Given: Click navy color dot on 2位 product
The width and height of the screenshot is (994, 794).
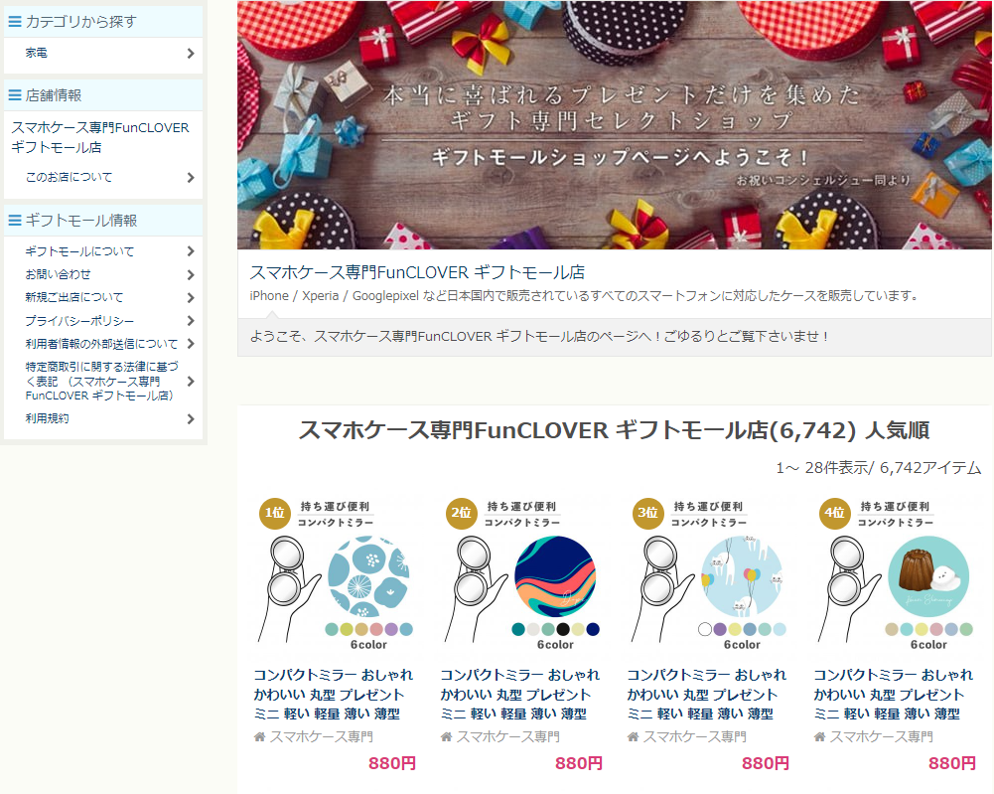Looking at the screenshot, I should (593, 629).
